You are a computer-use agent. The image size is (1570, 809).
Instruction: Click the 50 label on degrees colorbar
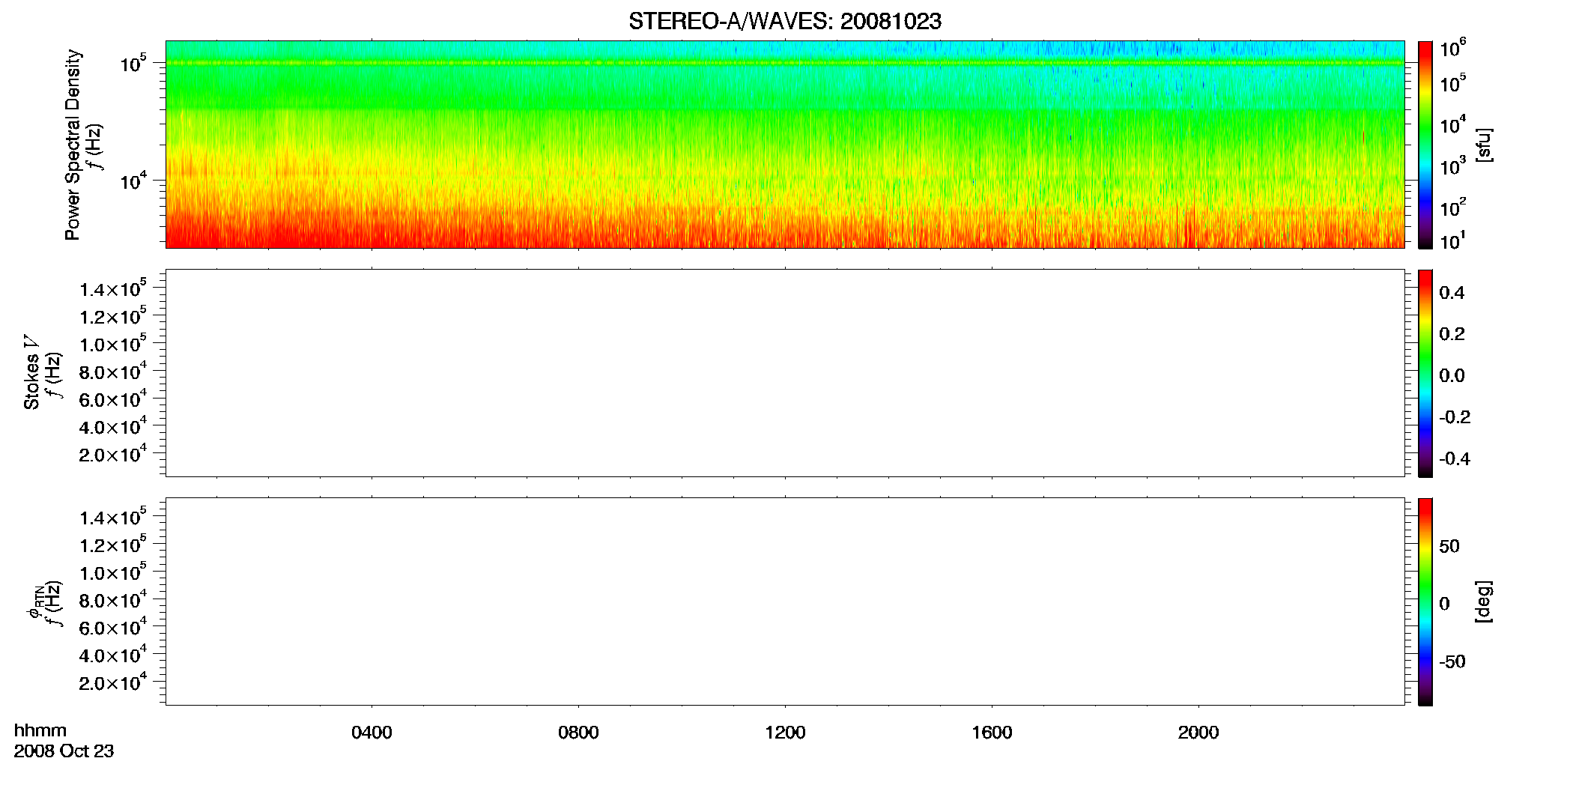coord(1449,546)
